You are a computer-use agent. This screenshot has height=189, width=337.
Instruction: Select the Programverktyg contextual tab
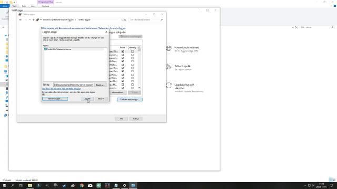46,2
